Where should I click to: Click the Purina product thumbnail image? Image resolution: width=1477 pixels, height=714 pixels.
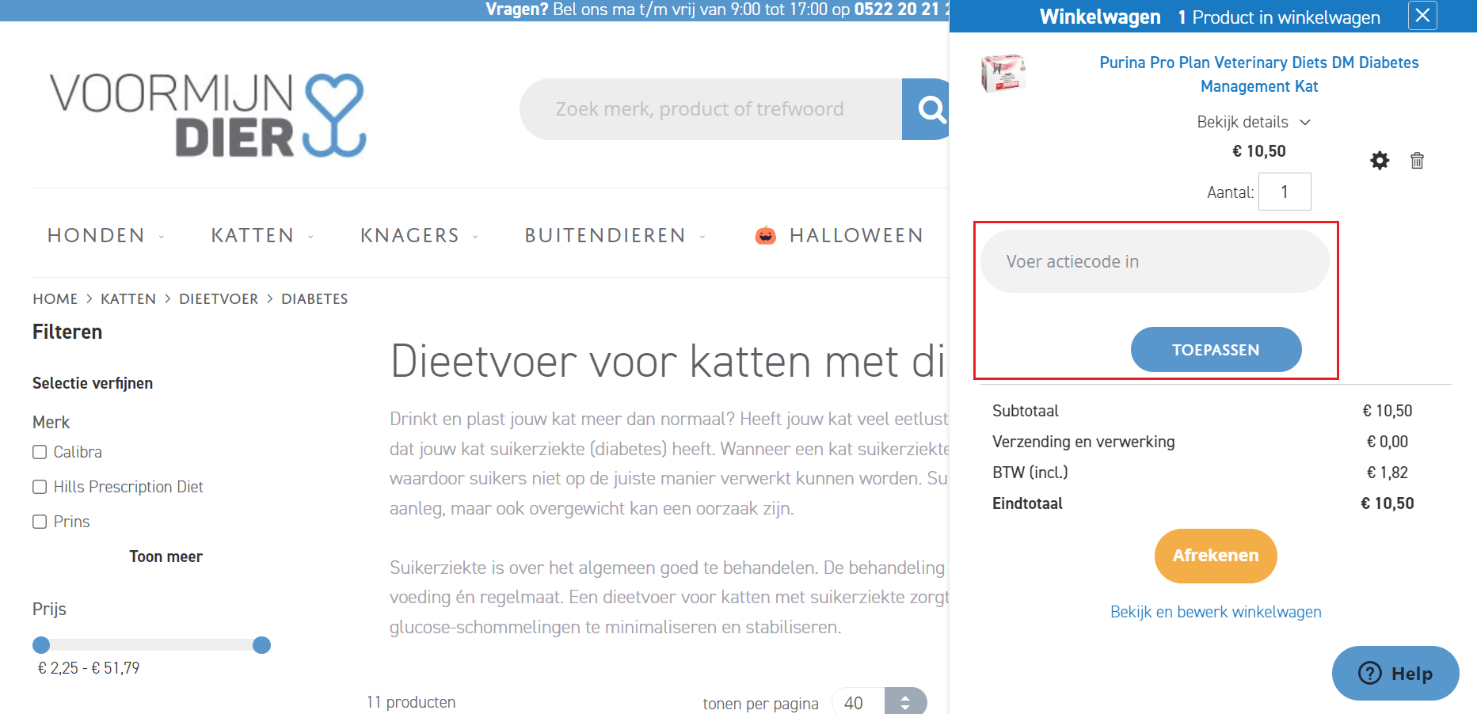click(1003, 73)
